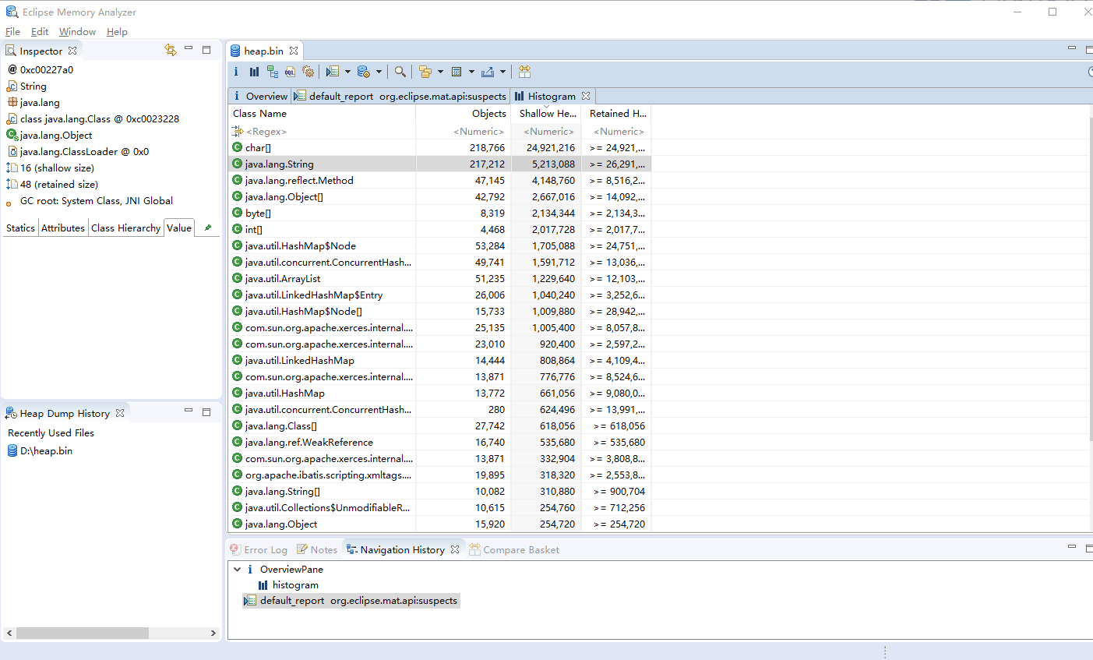Switch to the Statics tab
This screenshot has width=1093, height=660.
tap(20, 228)
